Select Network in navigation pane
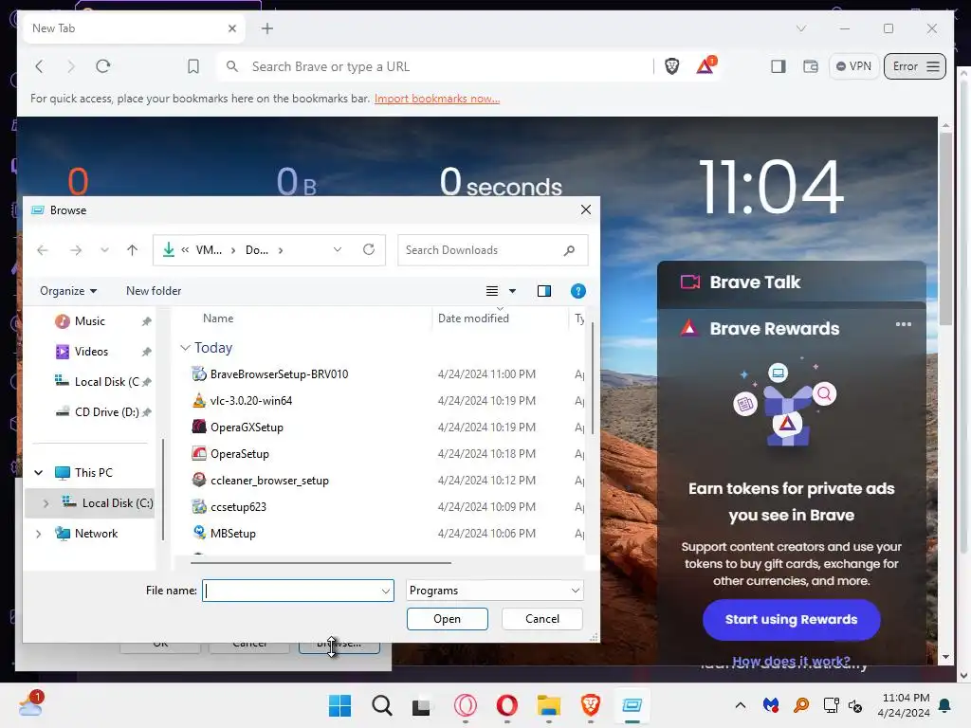The height and width of the screenshot is (728, 971). pos(96,534)
